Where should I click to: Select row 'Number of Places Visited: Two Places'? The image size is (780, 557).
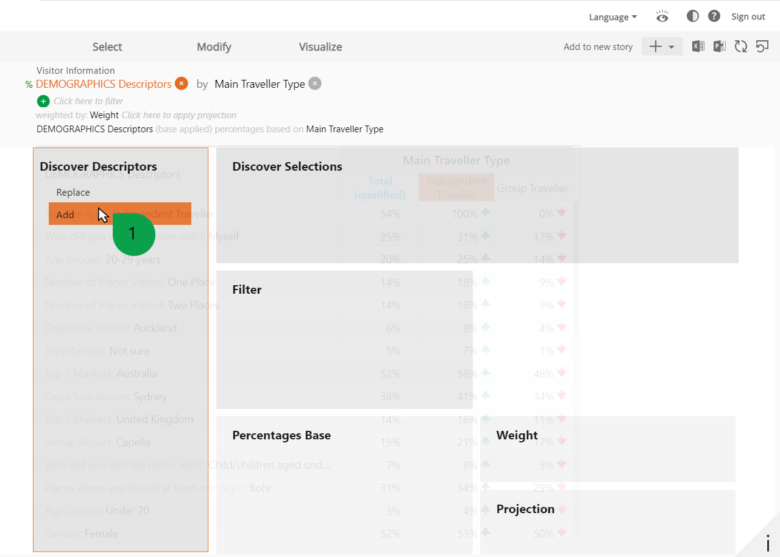(132, 305)
